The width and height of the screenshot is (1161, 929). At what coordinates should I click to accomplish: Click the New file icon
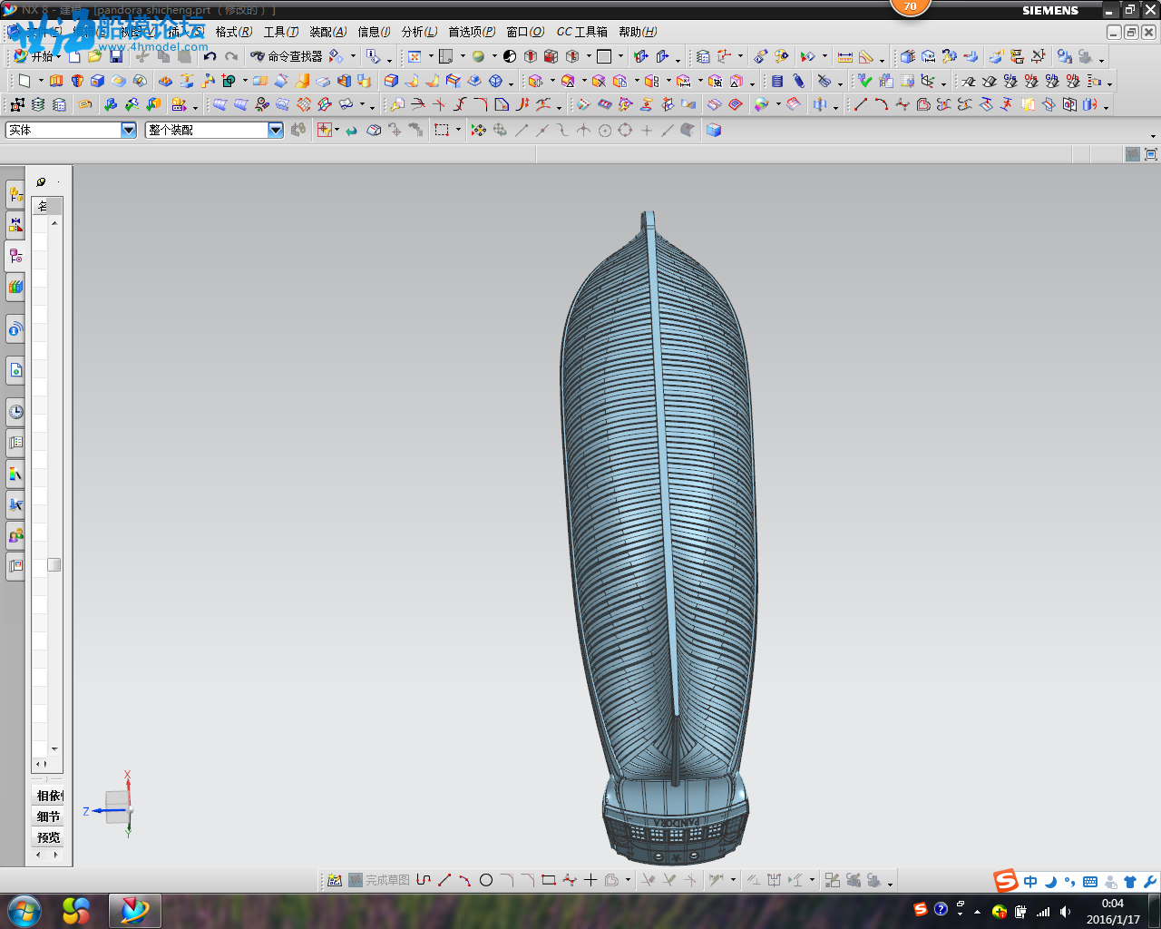coord(74,56)
